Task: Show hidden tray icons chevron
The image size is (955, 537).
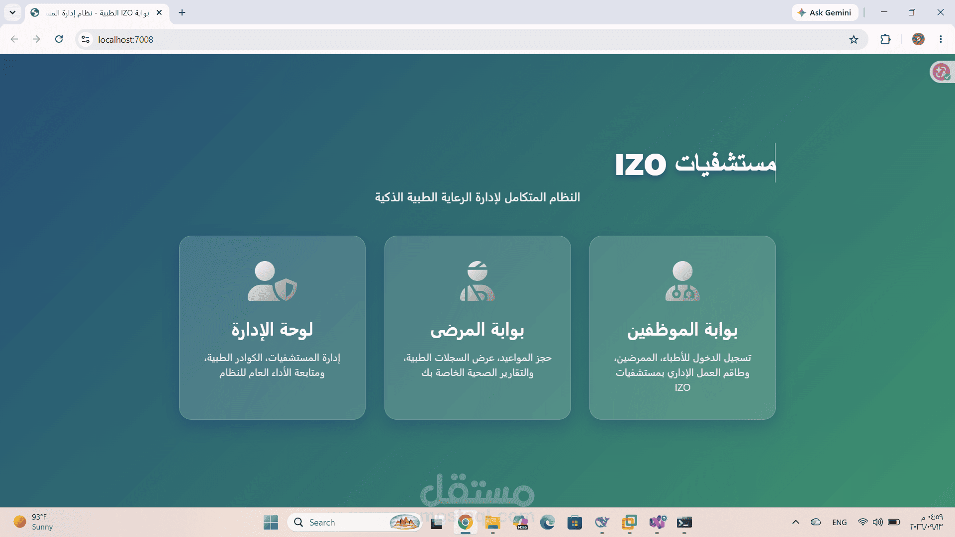Action: pyautogui.click(x=796, y=522)
